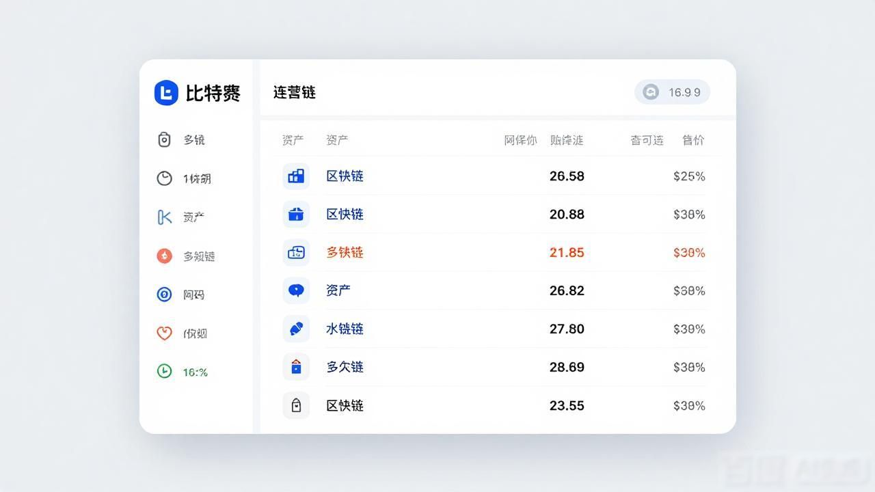Screen dimensions: 875x492
Task: Select the 水链链 asset name
Action: pyautogui.click(x=345, y=329)
